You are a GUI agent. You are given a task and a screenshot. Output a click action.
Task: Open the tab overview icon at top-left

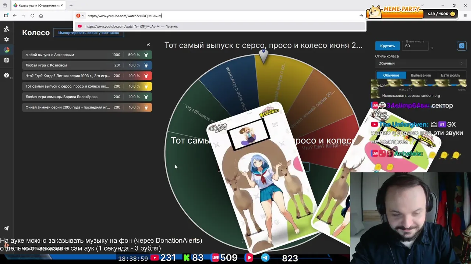[x=5, y=5]
